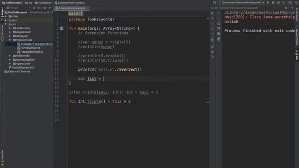Screen dimensions: 299x168
Task: Clear console with the trash icon
Action: (x=219, y=39)
